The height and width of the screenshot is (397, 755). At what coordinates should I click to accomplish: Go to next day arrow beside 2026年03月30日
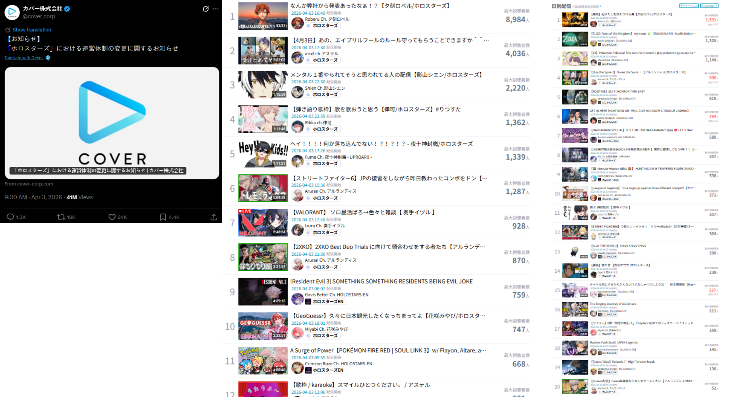tap(600, 6)
